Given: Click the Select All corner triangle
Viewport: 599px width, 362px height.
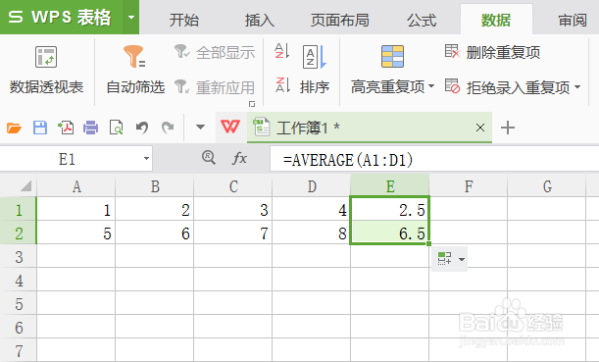Looking at the screenshot, I should 25,186.
